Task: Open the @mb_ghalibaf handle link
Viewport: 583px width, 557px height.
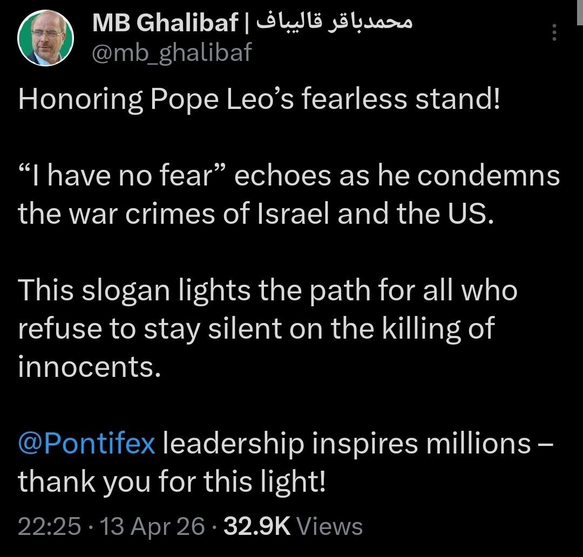Action: coord(172,53)
